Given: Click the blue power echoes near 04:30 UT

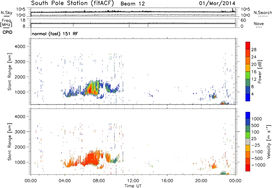Looking at the screenshot, I should tap(71, 93).
